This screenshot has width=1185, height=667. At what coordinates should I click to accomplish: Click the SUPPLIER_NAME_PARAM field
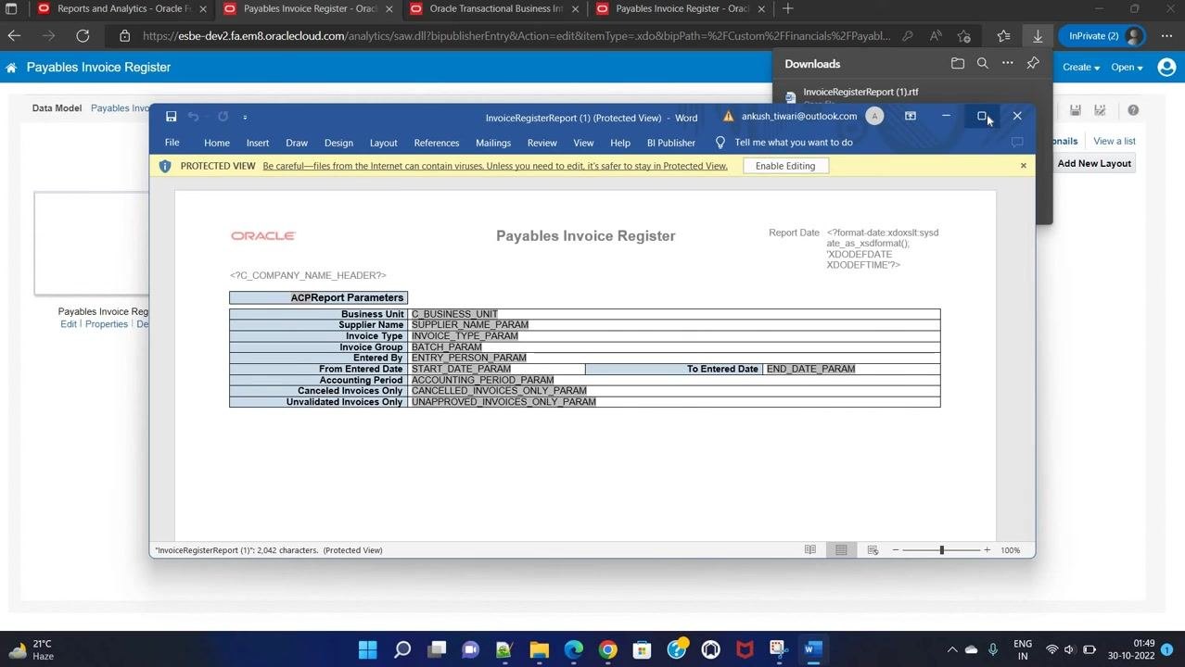point(470,325)
